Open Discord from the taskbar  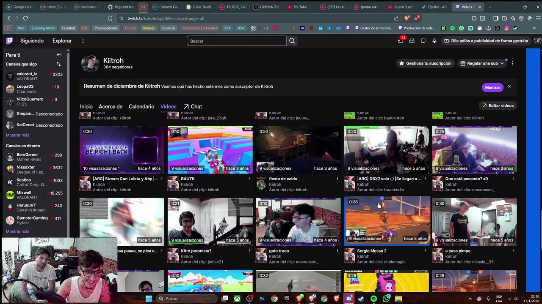click(x=348, y=299)
